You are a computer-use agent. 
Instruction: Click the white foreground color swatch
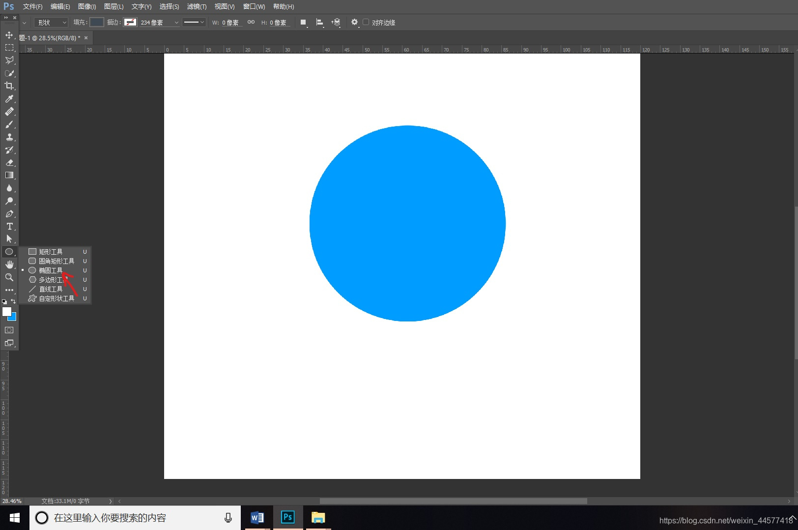coord(6,311)
